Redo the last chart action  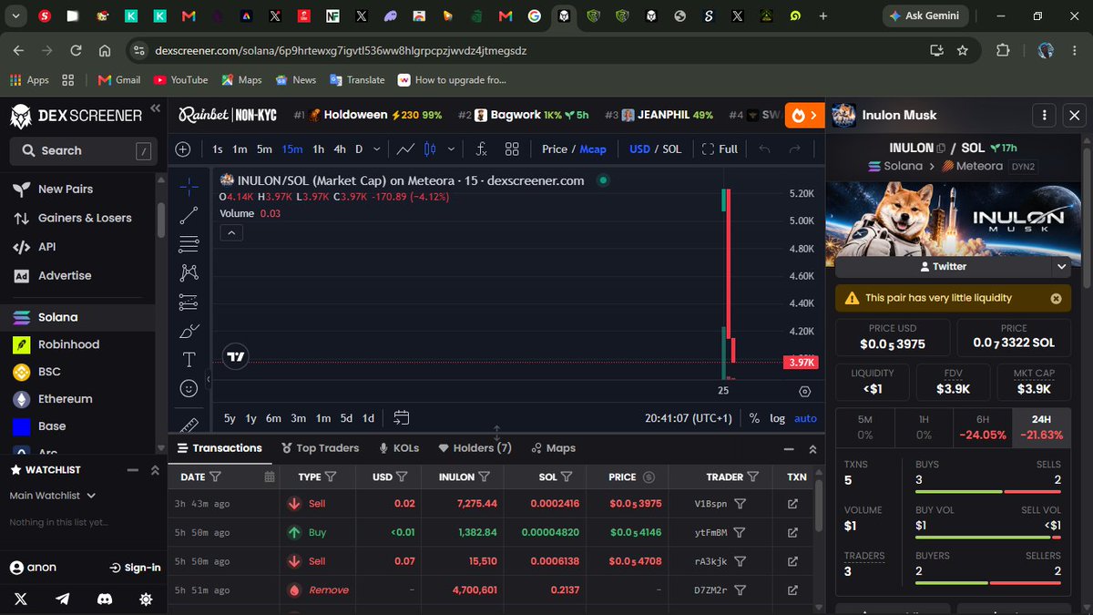[x=794, y=149]
